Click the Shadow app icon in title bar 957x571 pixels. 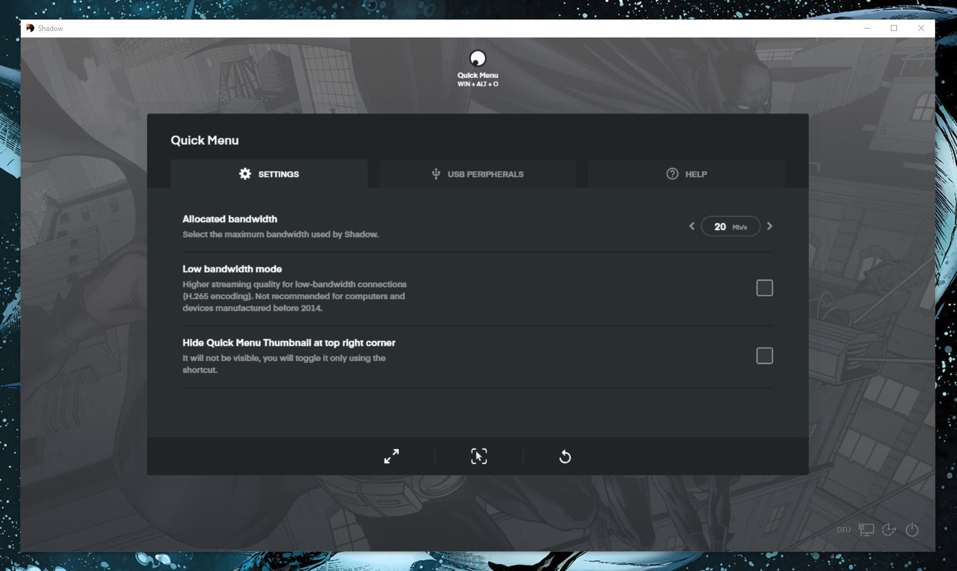pyautogui.click(x=30, y=28)
